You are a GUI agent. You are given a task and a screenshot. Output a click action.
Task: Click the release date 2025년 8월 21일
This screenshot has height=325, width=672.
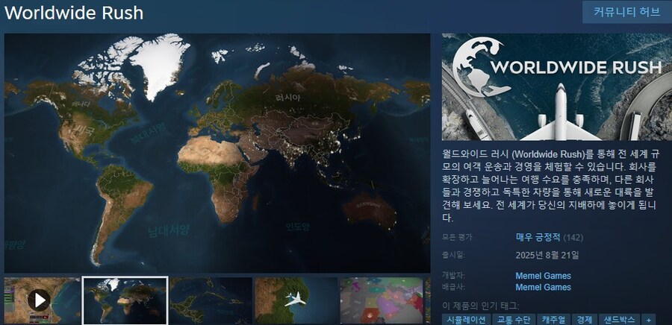click(547, 256)
